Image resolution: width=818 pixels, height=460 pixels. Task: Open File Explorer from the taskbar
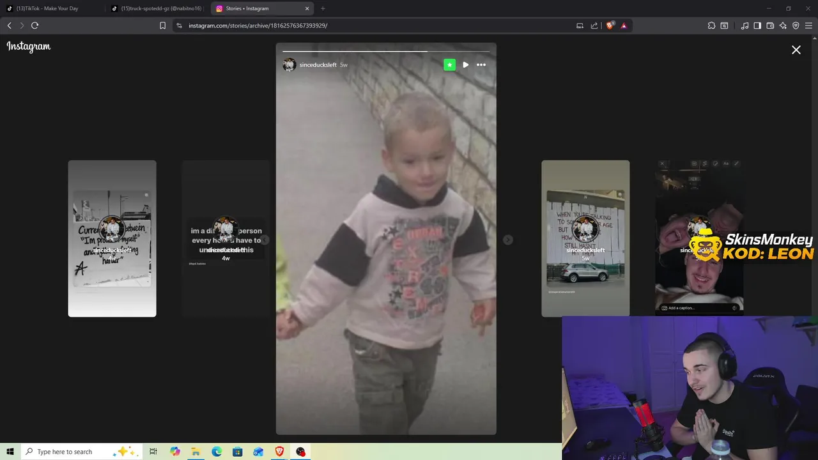[x=196, y=452]
